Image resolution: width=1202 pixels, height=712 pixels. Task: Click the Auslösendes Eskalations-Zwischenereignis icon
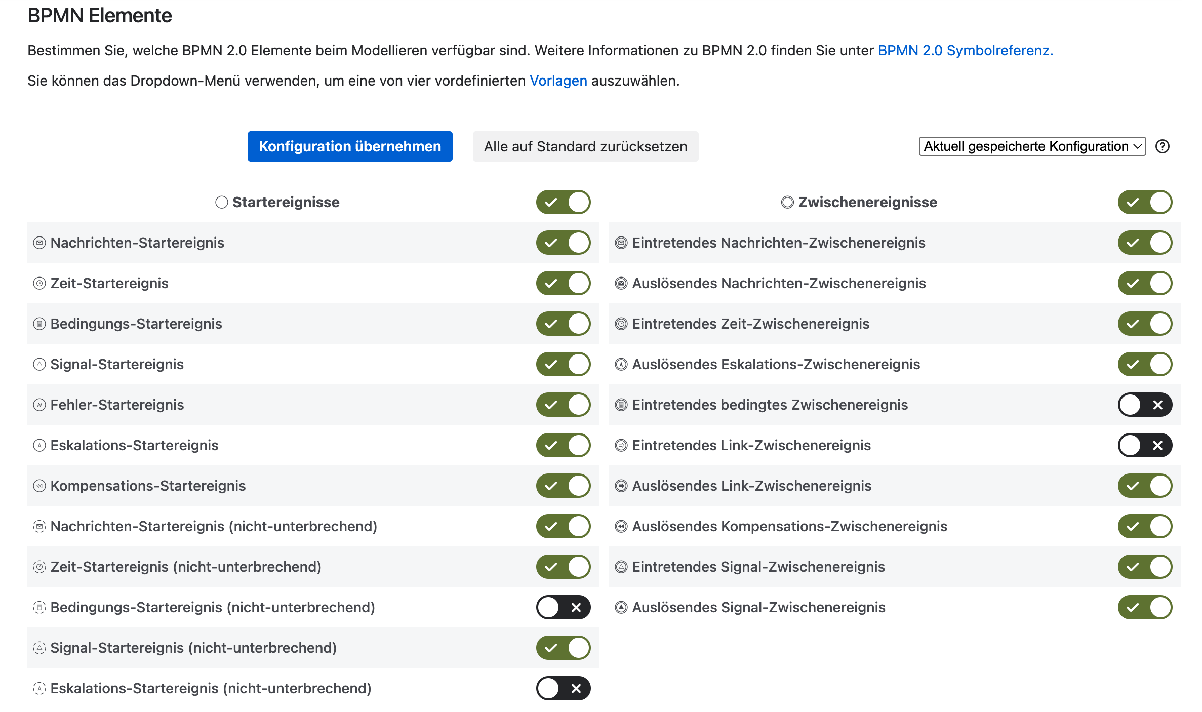pyautogui.click(x=621, y=364)
